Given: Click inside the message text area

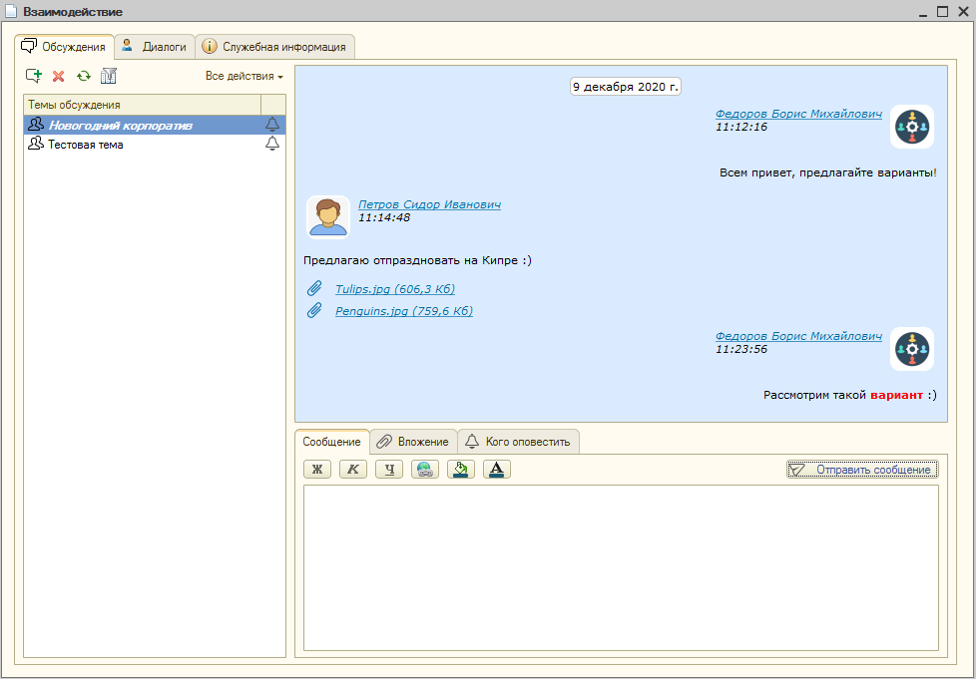Looking at the screenshot, I should tap(621, 566).
